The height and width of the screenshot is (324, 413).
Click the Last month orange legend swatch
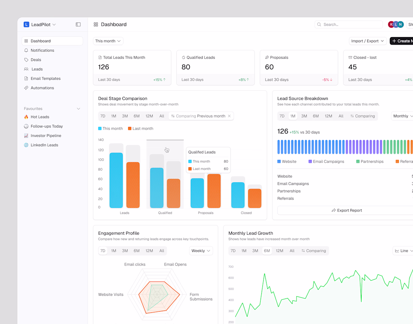[130, 129]
